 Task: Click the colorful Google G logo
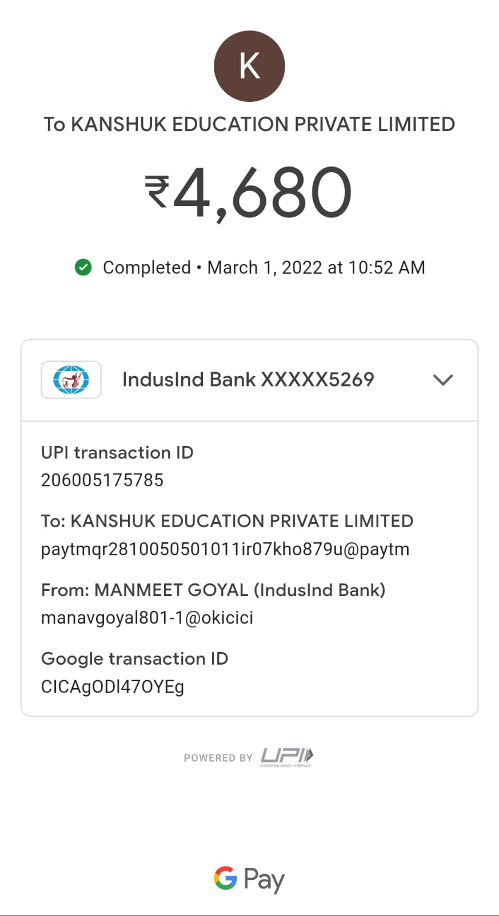[225, 878]
